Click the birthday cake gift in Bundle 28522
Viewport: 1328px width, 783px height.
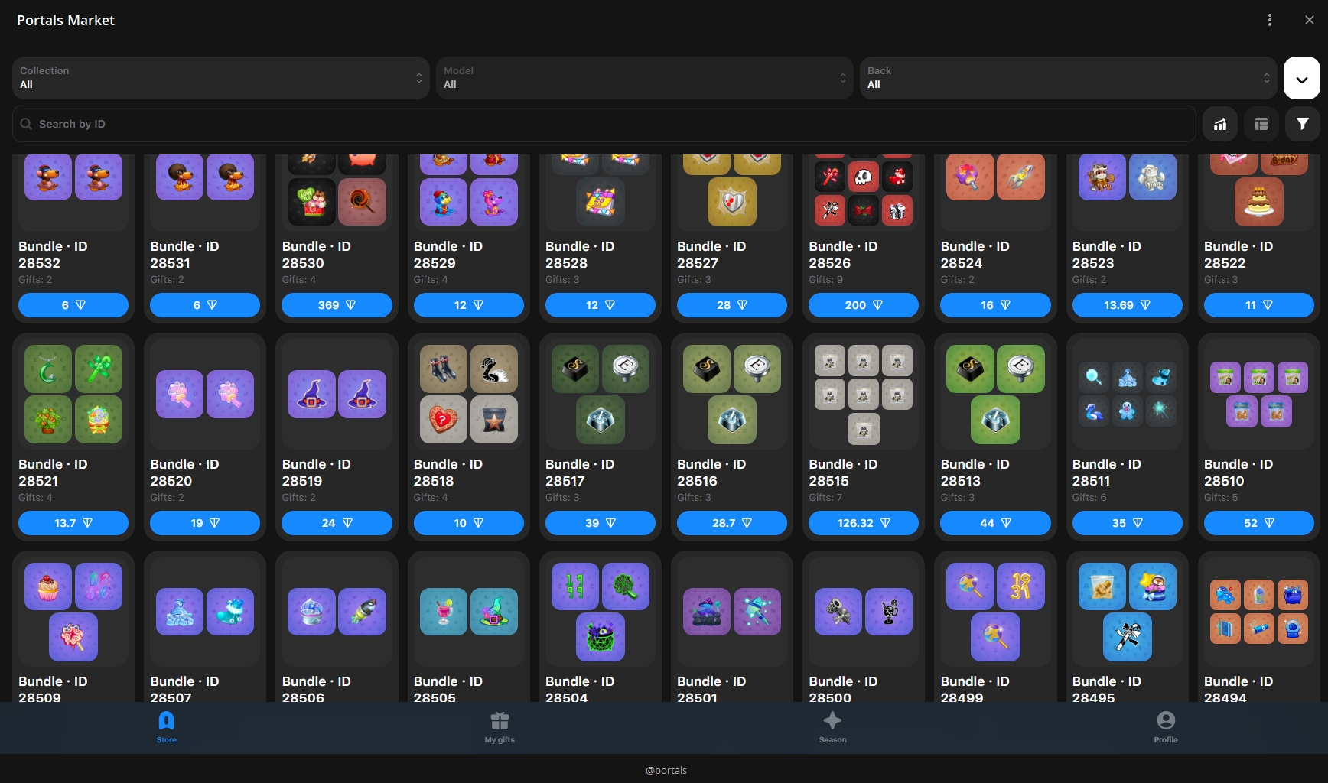1258,202
